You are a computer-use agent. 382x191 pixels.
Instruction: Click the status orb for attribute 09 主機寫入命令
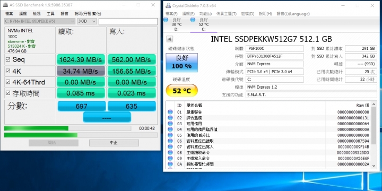(170, 158)
